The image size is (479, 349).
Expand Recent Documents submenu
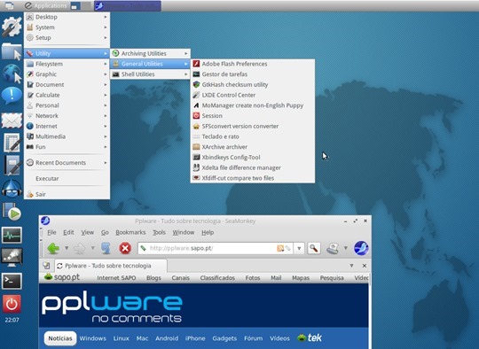coord(67,163)
